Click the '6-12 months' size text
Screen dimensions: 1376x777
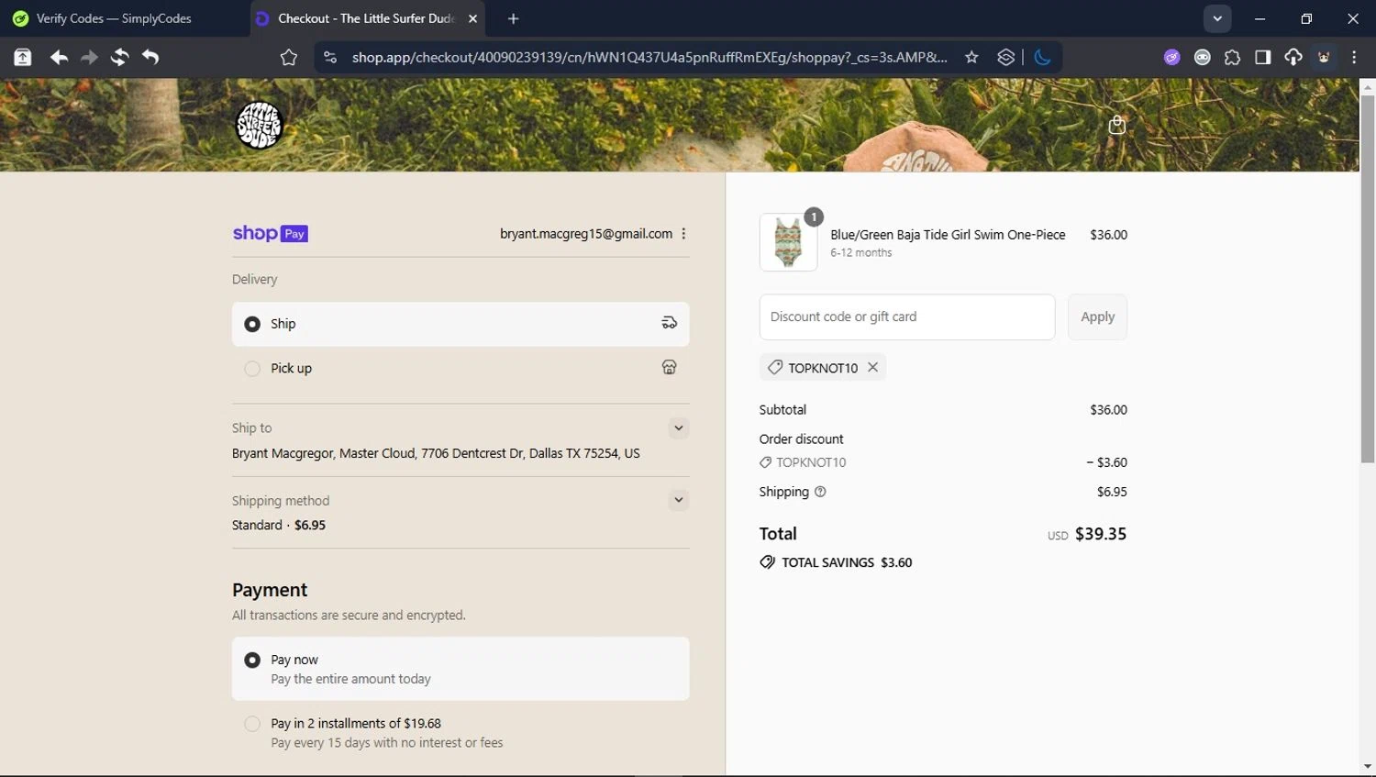tap(861, 252)
